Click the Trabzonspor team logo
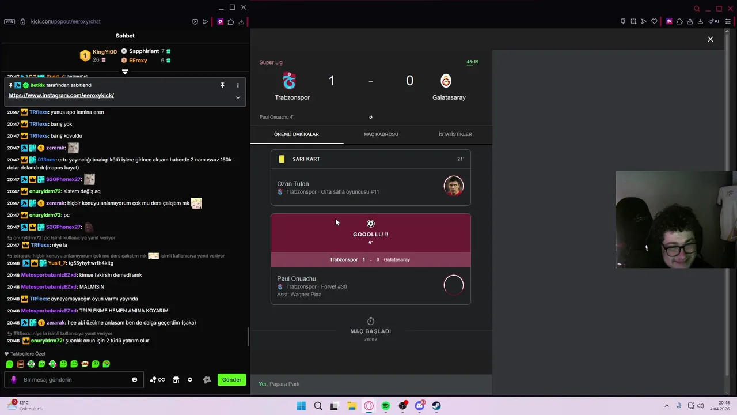The height and width of the screenshot is (415, 737). pyautogui.click(x=290, y=81)
